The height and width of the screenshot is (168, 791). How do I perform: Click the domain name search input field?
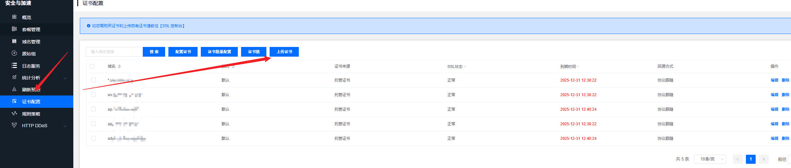tap(114, 52)
